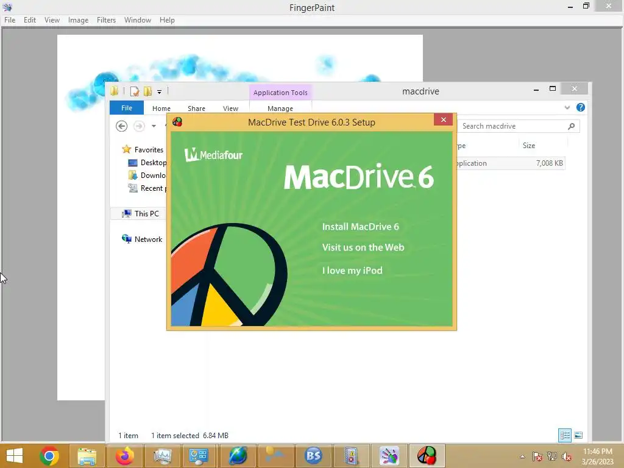Viewport: 624px width, 468px height.
Task: Switch to MacDrive setup taskbar icon
Action: coord(427,456)
